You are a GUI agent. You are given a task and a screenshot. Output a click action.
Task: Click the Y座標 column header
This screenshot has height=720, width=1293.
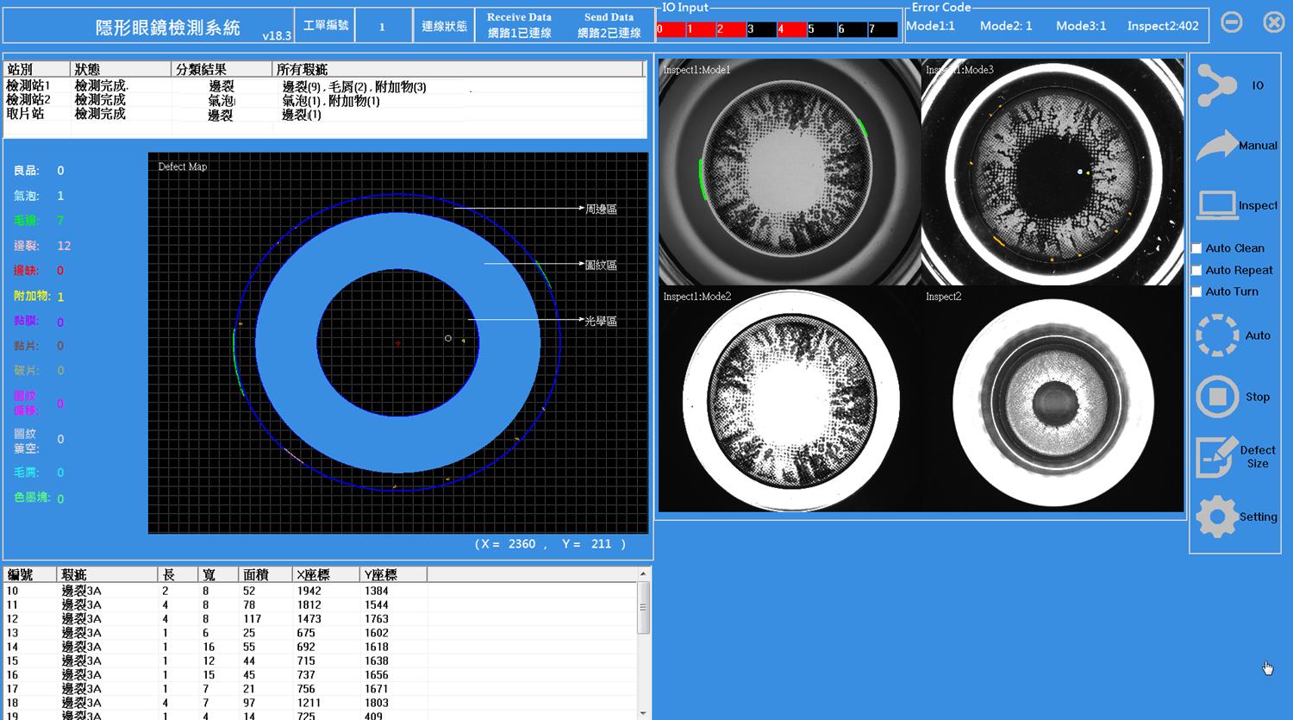coord(393,574)
